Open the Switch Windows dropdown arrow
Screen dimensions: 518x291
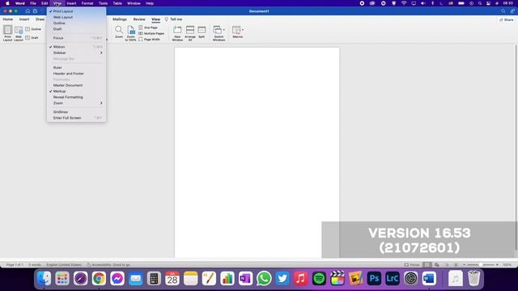[224, 30]
